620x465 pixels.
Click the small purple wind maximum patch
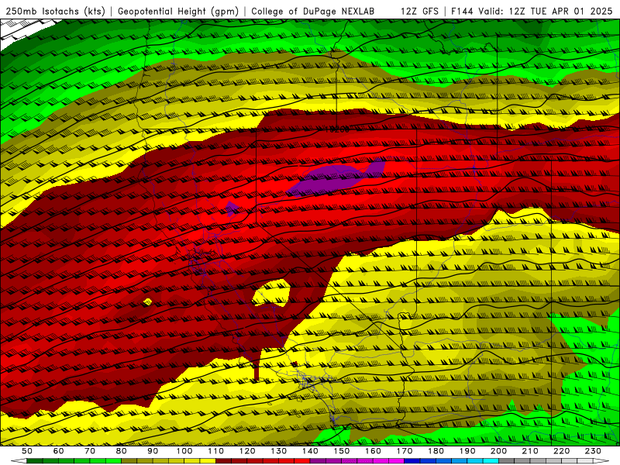pyautogui.click(x=232, y=208)
